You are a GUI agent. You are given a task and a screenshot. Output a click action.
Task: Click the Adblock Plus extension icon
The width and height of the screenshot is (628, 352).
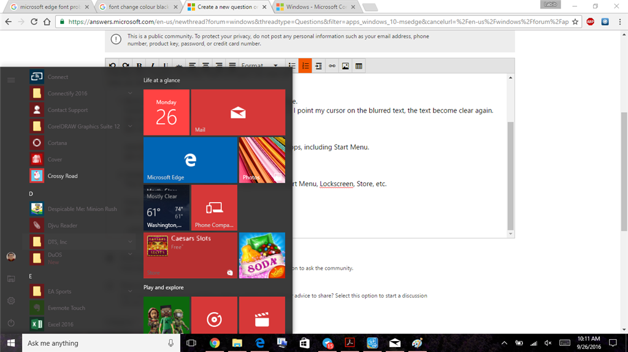click(591, 21)
